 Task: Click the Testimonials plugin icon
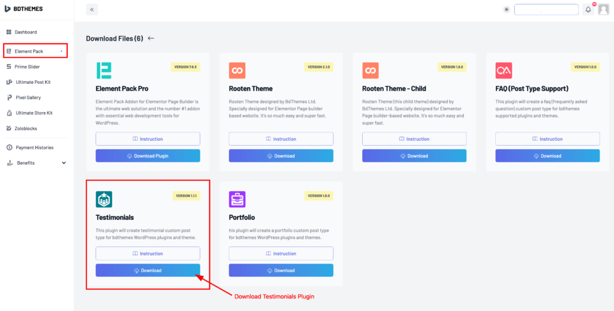[104, 199]
